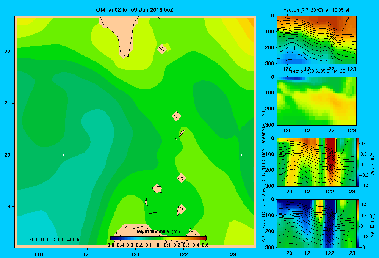This screenshot has width=379, height=258.
Task: Click the vel. E velocity color scale bar
Action: pos(358,223)
